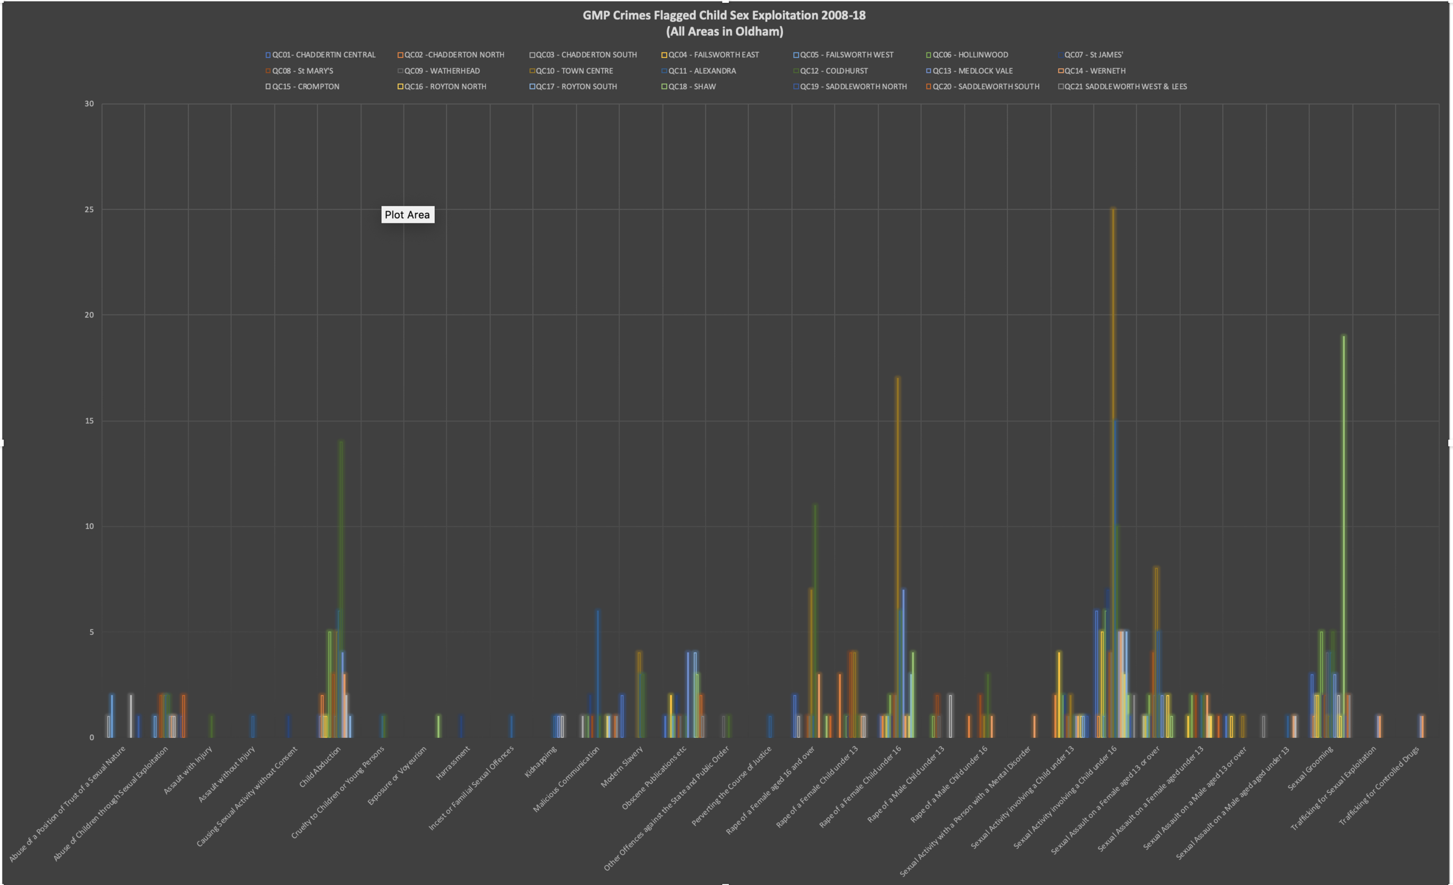Click the QC12 Coldhurst legend entry
This screenshot has height=885, width=1453.
(x=833, y=71)
